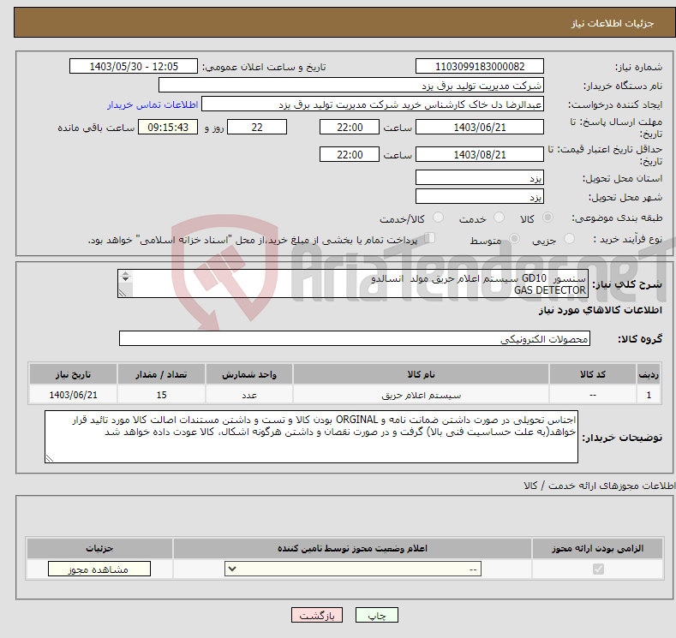
Task: Click the response deadline date 1403/06/21 field
Action: tap(480, 127)
